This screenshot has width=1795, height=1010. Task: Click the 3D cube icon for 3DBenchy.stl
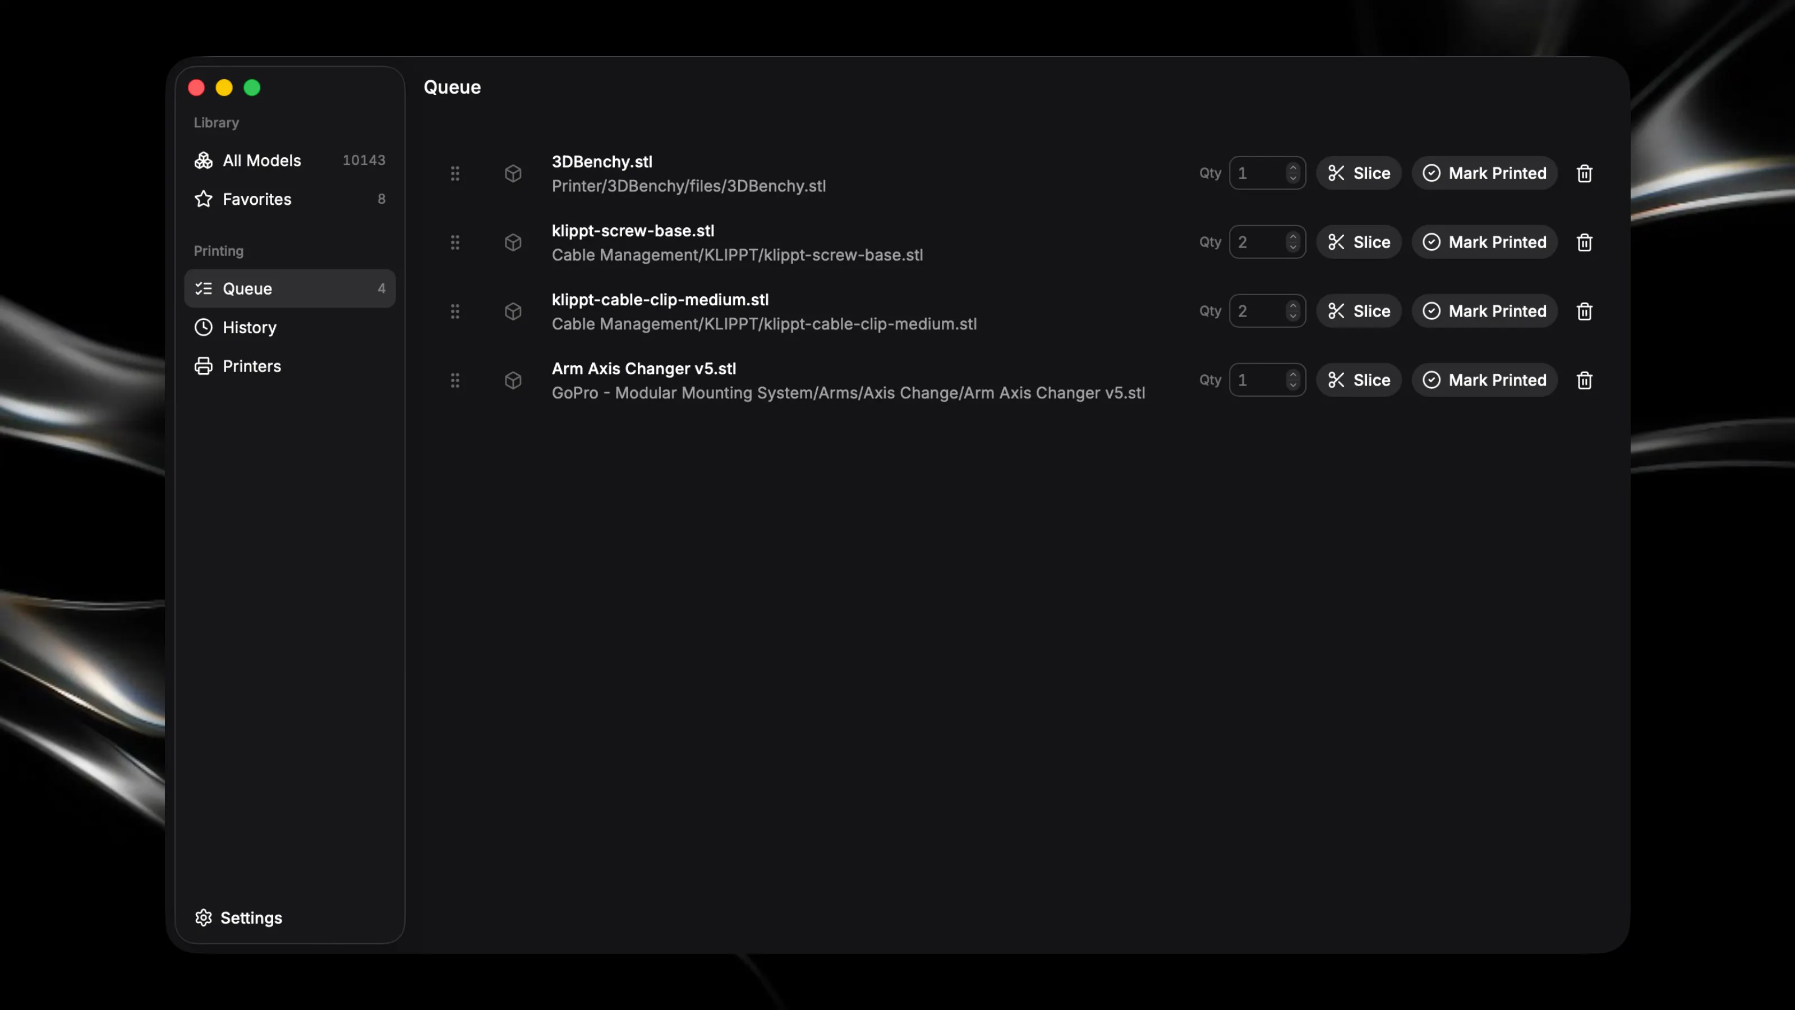click(x=513, y=173)
